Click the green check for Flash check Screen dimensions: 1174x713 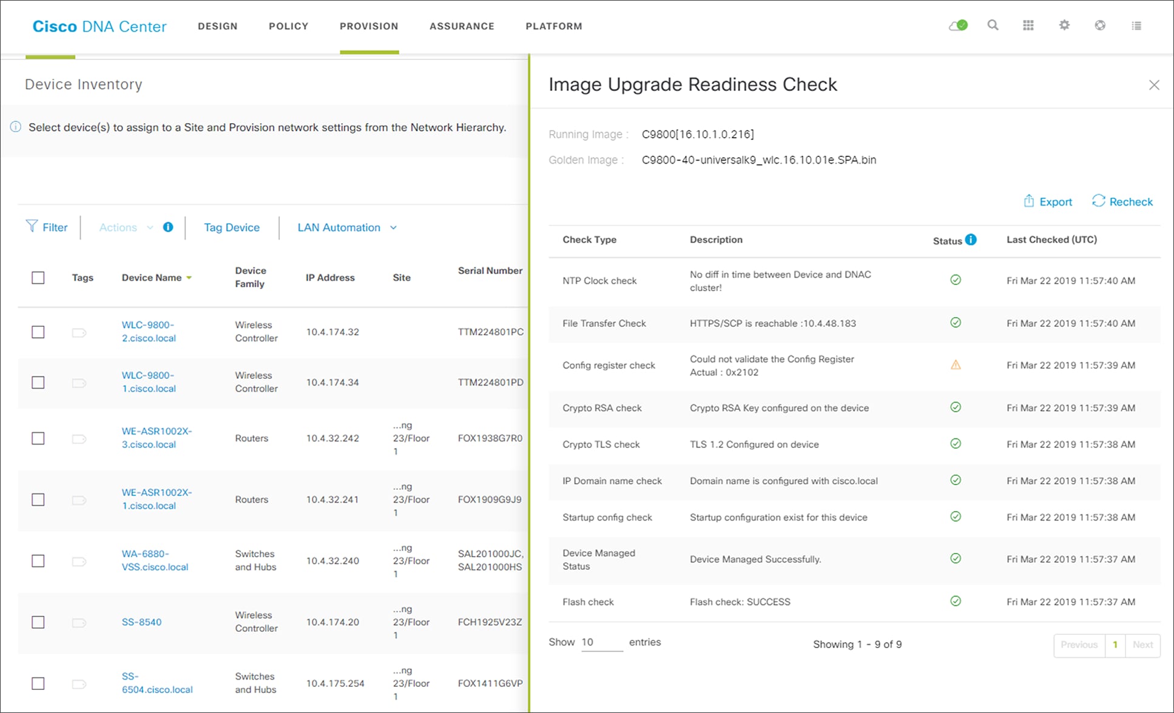tap(956, 601)
